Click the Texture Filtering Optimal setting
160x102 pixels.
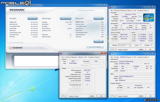tap(57, 28)
